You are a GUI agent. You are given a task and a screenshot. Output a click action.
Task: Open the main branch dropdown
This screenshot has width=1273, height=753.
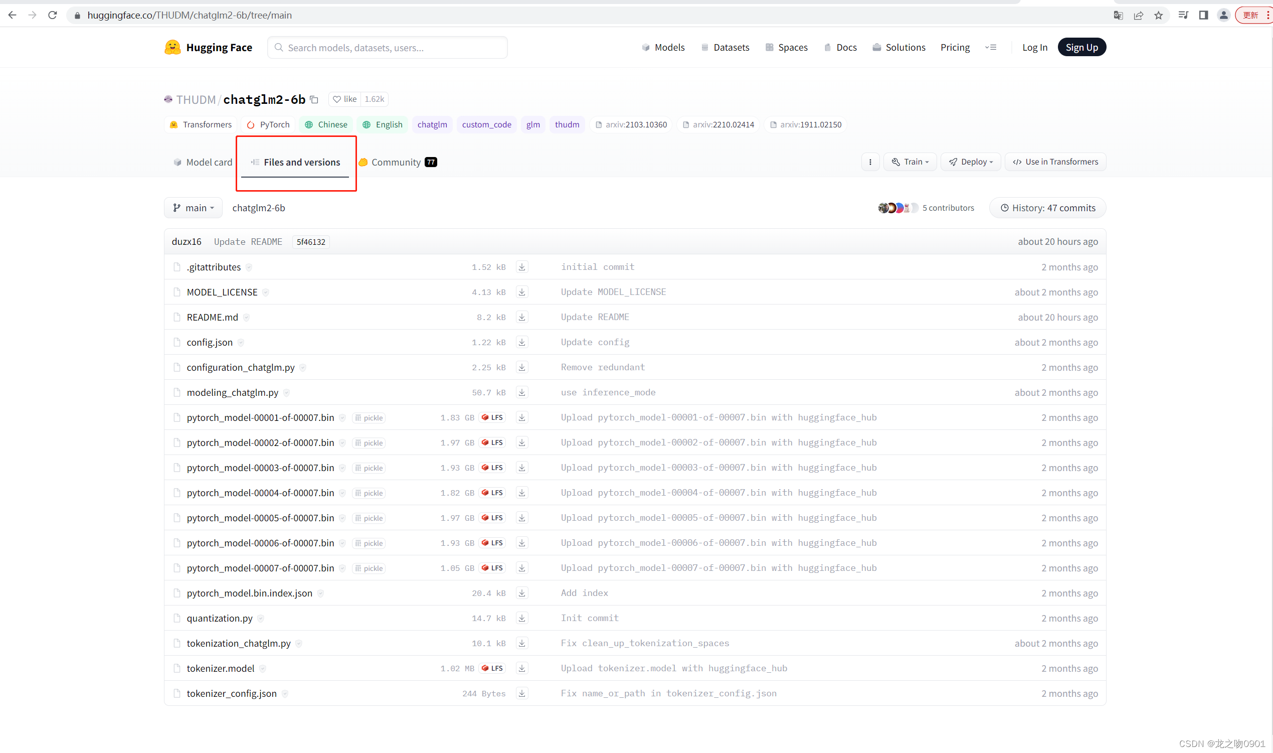coord(193,208)
